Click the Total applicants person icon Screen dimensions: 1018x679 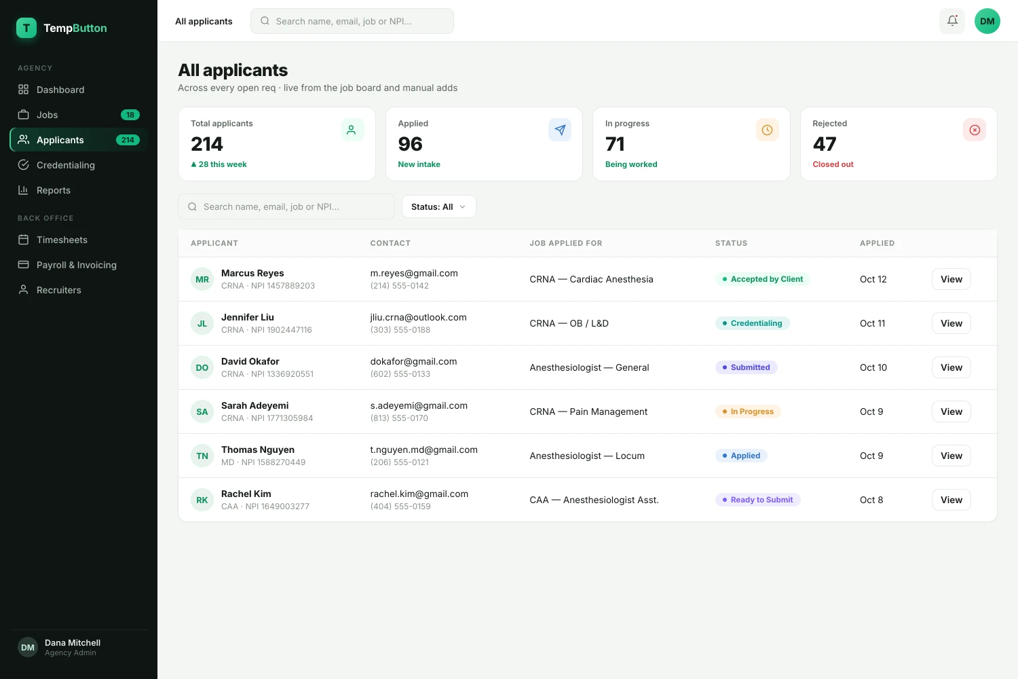(x=352, y=130)
